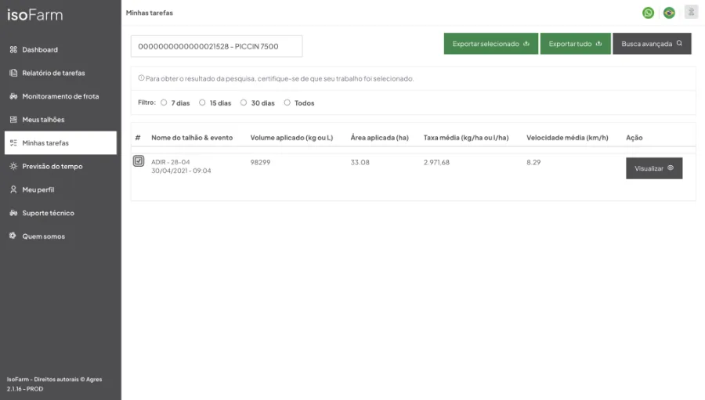Select the 7 dias filter
Screen dimensions: 705x400
[164, 103]
